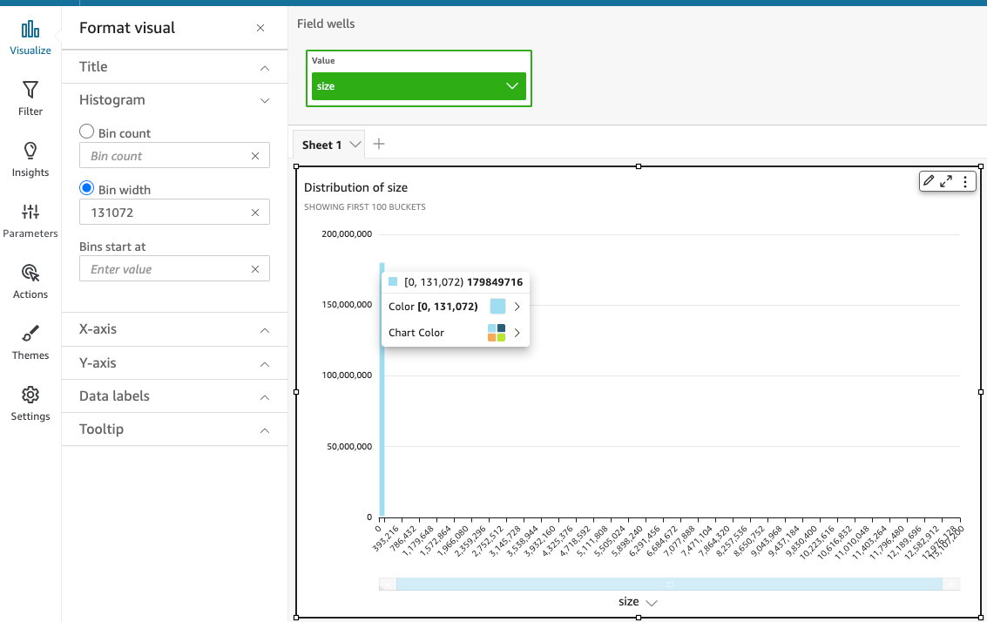Collapse the Histogram section
This screenshot has width=987, height=622.
(x=174, y=100)
